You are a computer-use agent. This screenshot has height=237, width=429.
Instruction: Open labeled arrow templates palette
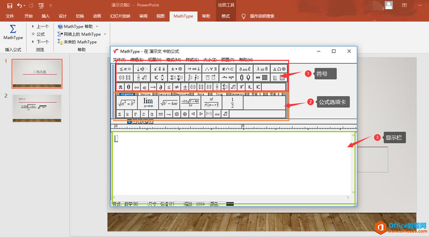(228, 78)
